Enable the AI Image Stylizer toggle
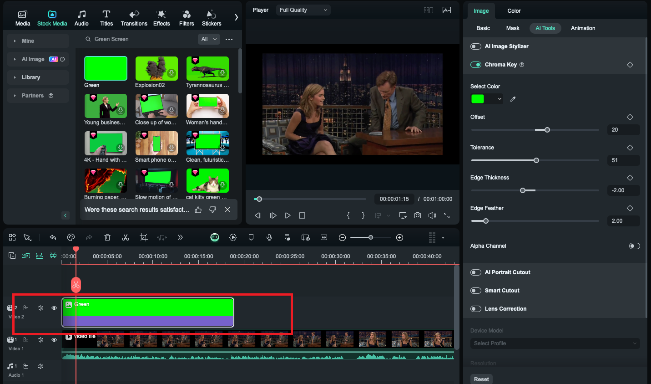651x384 pixels. 475,46
